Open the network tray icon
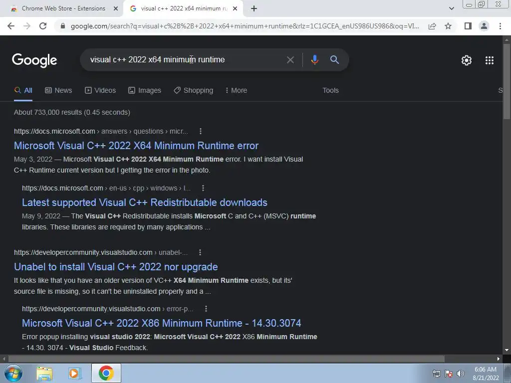This screenshot has height=383, width=511. 436,374
